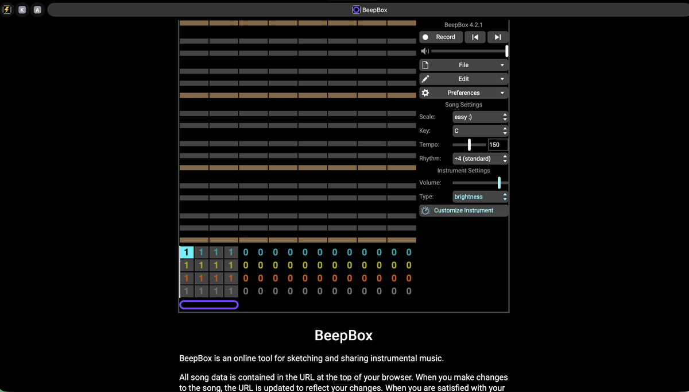The width and height of the screenshot is (689, 392).
Task: Skip to the previous bar
Action: coord(475,37)
